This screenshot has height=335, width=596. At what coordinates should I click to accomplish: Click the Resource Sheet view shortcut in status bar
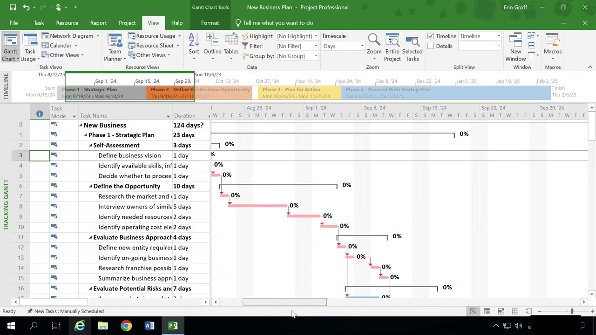tap(515, 311)
